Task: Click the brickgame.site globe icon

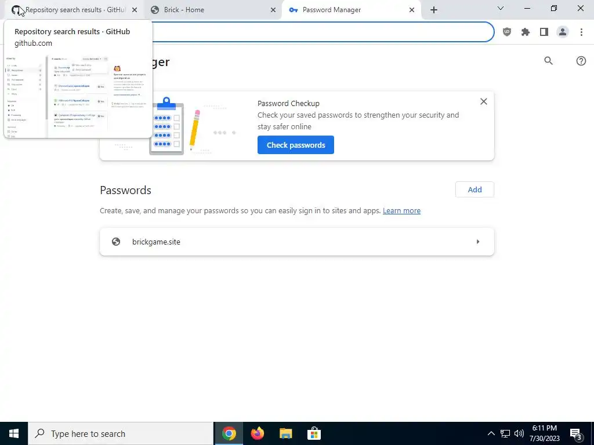Action: click(116, 242)
